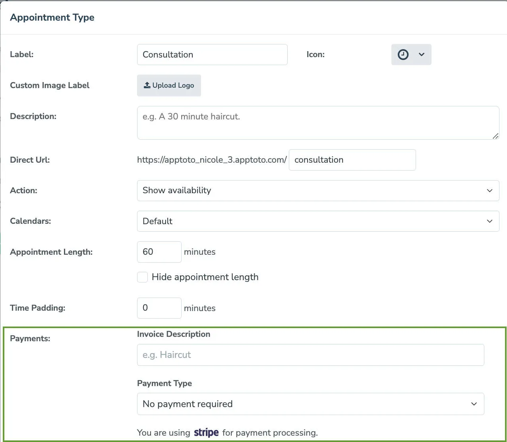The height and width of the screenshot is (442, 507).
Task: Open the appointment icon picker
Action: tap(411, 55)
